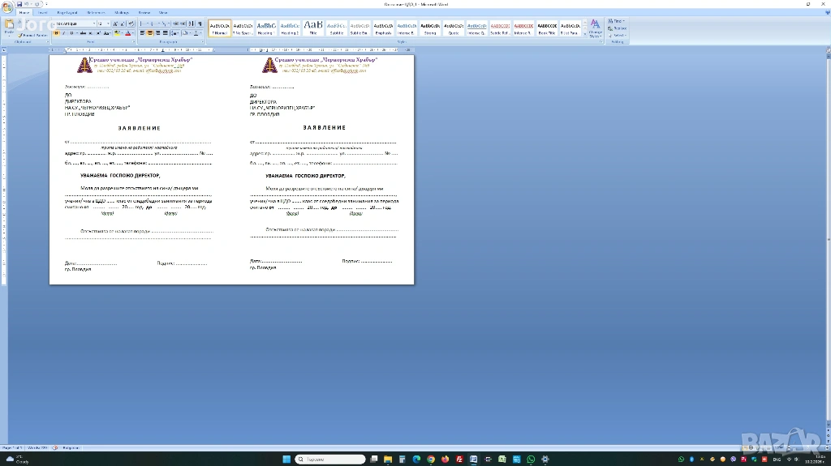Save the document from Quick Access toolbar
Viewport: 831px width, 466px height.
(21, 4)
